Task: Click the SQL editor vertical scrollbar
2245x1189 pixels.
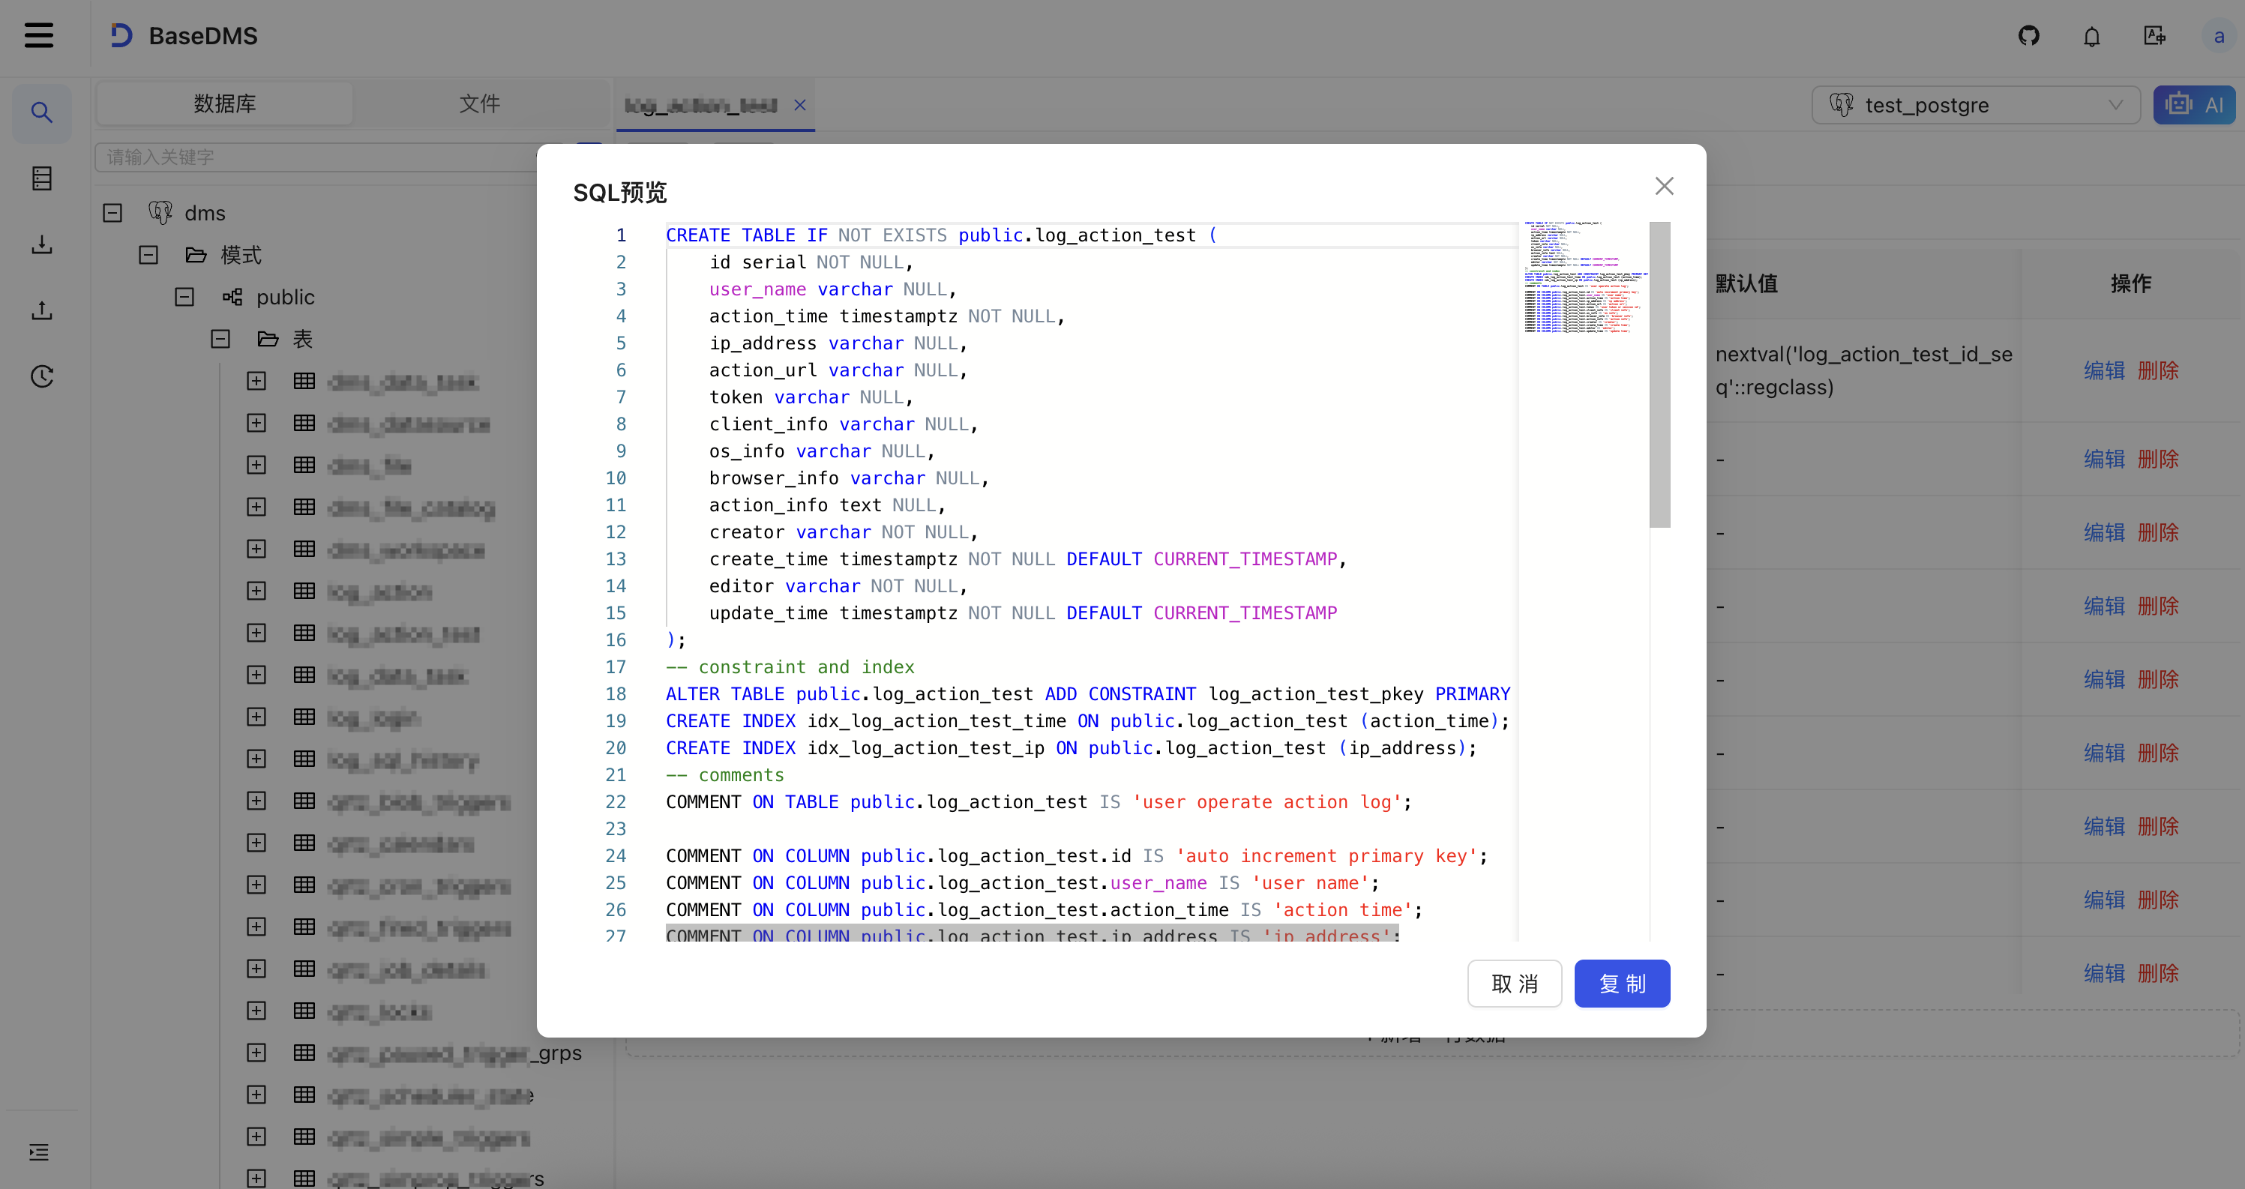Action: pos(1659,375)
